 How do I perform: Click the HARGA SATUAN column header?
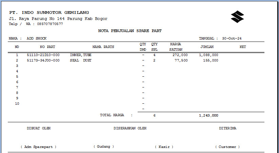click(175, 47)
